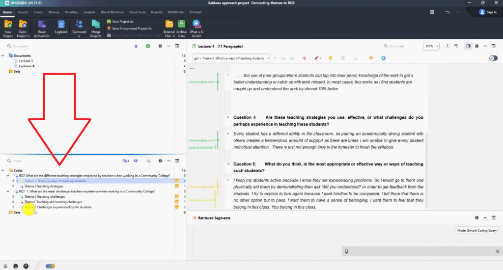Click the Archive Data icon
Screen dimensions: 503x270
click(181, 25)
